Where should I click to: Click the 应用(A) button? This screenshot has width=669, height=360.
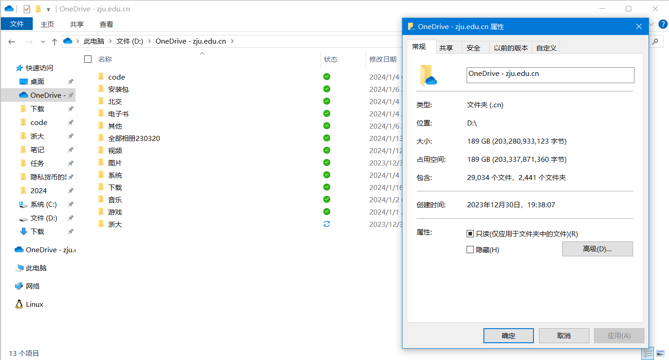pos(619,336)
